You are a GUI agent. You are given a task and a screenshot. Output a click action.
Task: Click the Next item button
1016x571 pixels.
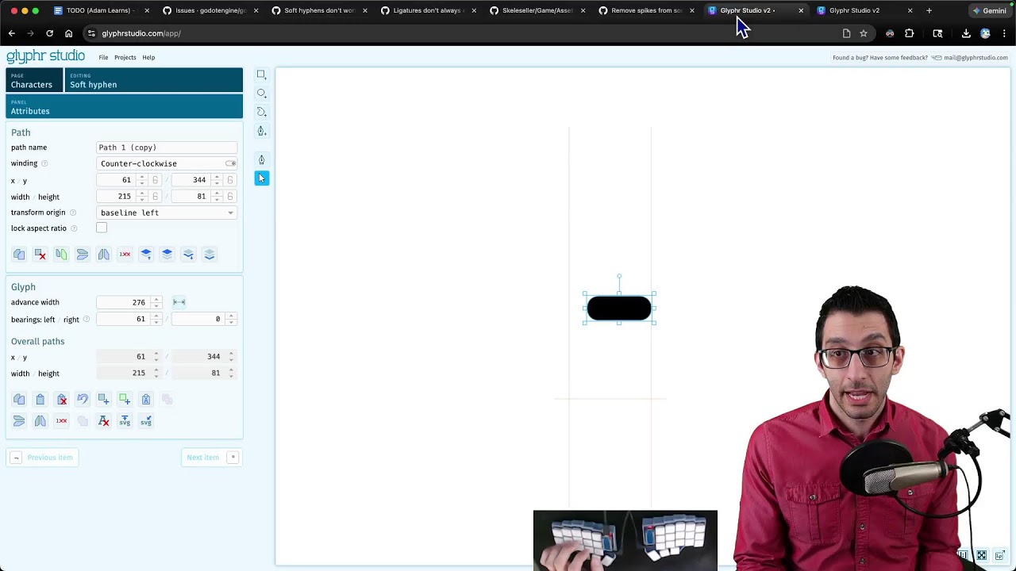pyautogui.click(x=211, y=458)
